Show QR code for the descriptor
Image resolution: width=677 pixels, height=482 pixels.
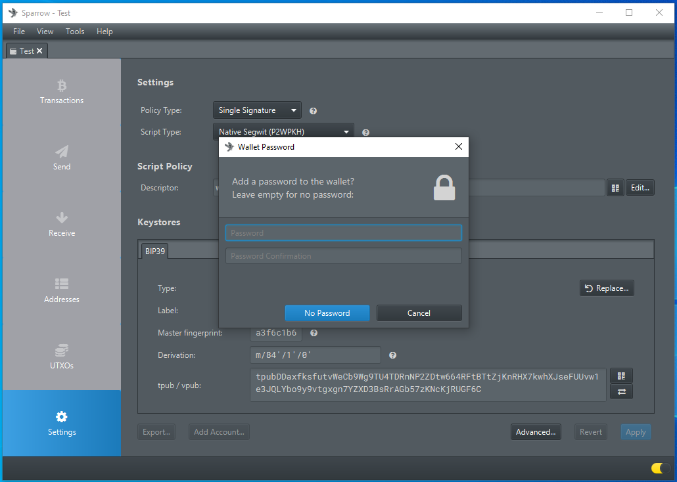(x=615, y=188)
